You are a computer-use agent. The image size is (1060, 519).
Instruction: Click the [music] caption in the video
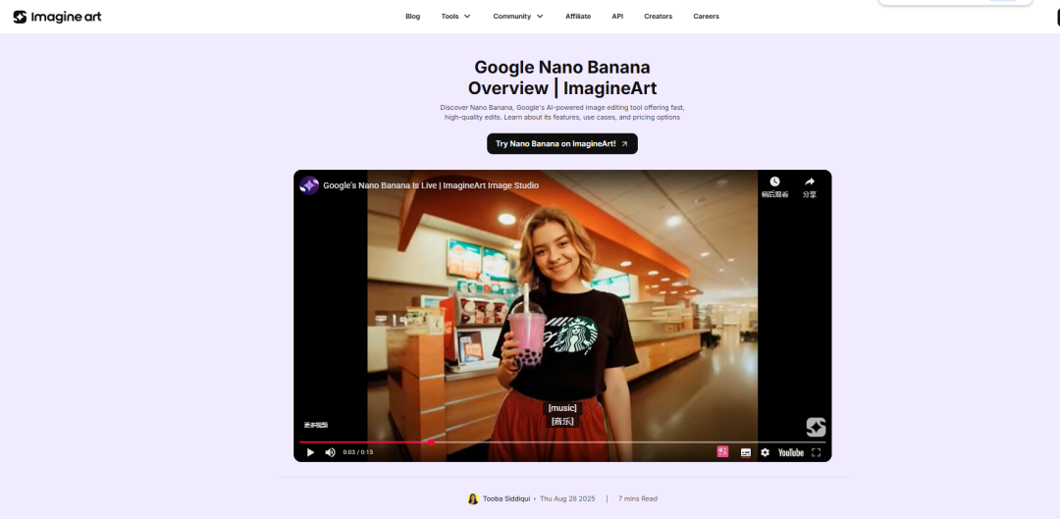point(562,408)
